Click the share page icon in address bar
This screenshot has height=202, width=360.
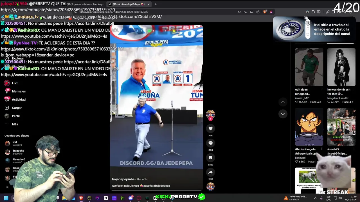(x=258, y=12)
